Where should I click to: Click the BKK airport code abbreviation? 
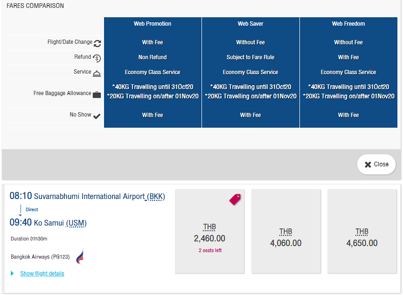point(156,197)
